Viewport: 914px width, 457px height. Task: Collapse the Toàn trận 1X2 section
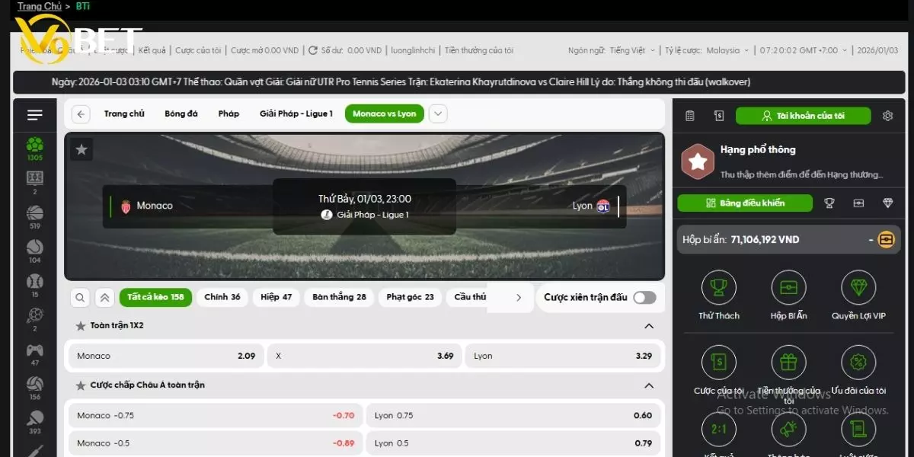tap(649, 326)
